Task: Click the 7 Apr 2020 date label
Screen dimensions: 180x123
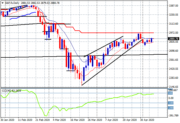Action: pyautogui.click(x=112, y=120)
